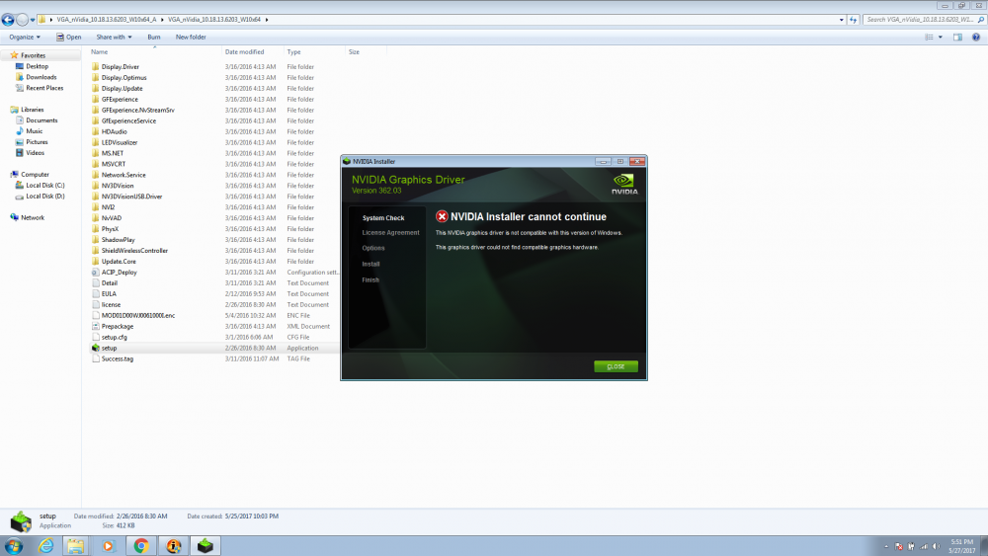Select the Prepackage XML document icon

tap(96, 326)
